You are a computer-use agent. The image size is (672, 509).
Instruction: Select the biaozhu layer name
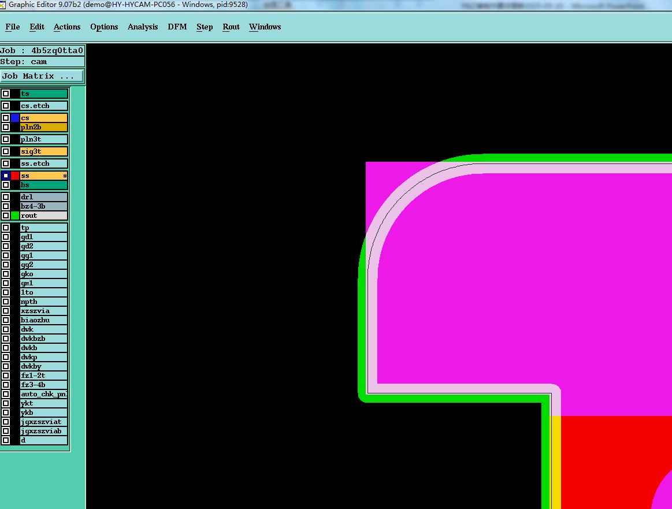[x=44, y=319]
